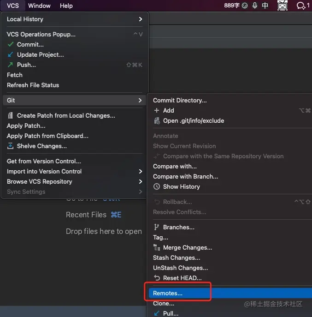Select the highlighted Remotes... entry
This screenshot has height=317, width=312.
tap(230, 293)
